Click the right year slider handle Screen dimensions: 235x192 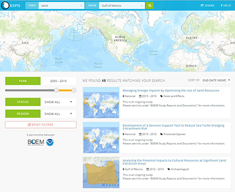click(x=74, y=90)
